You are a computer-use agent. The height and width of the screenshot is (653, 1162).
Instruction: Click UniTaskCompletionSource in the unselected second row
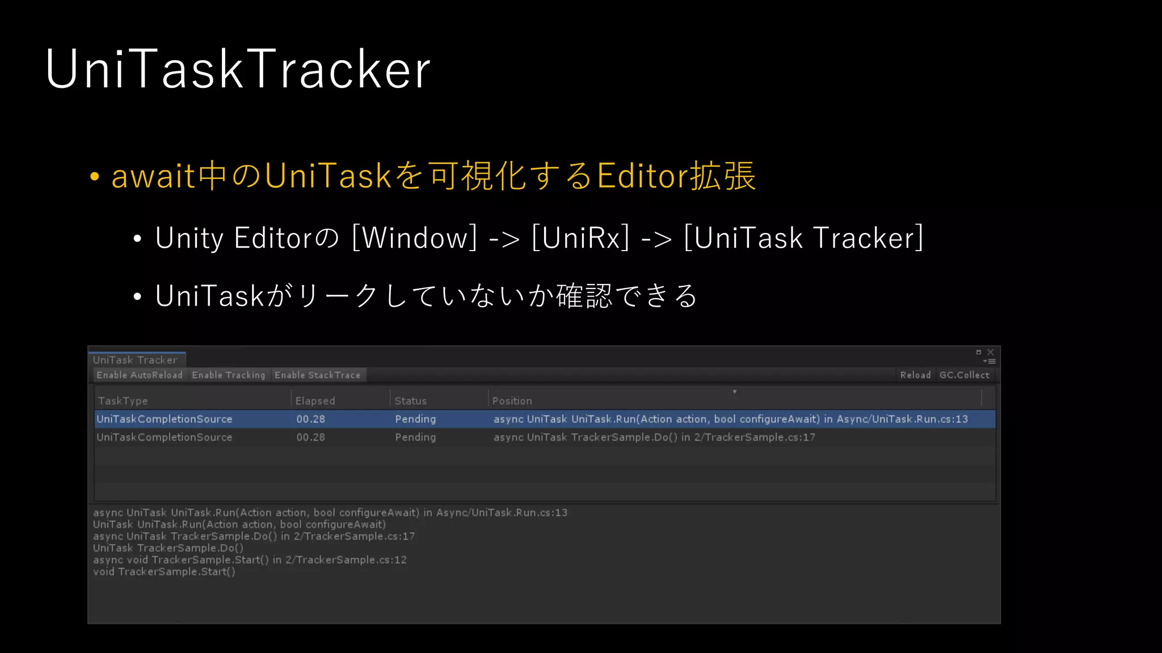point(165,437)
